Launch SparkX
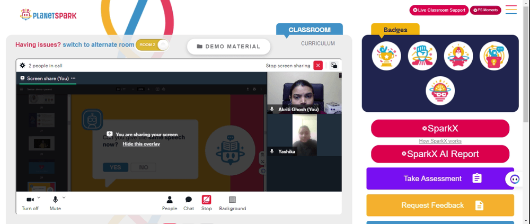The height and width of the screenshot is (224, 530). (440, 128)
